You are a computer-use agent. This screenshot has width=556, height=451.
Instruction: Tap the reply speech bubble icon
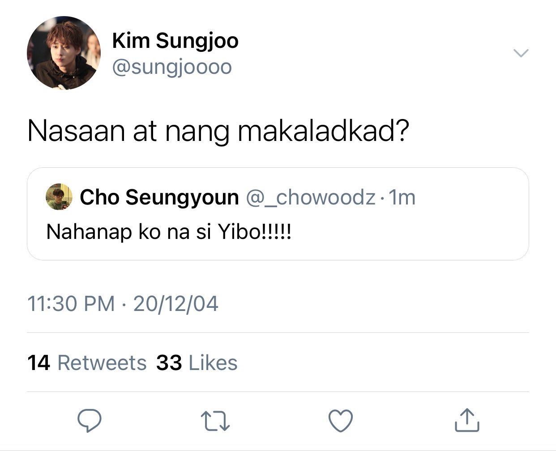90,420
